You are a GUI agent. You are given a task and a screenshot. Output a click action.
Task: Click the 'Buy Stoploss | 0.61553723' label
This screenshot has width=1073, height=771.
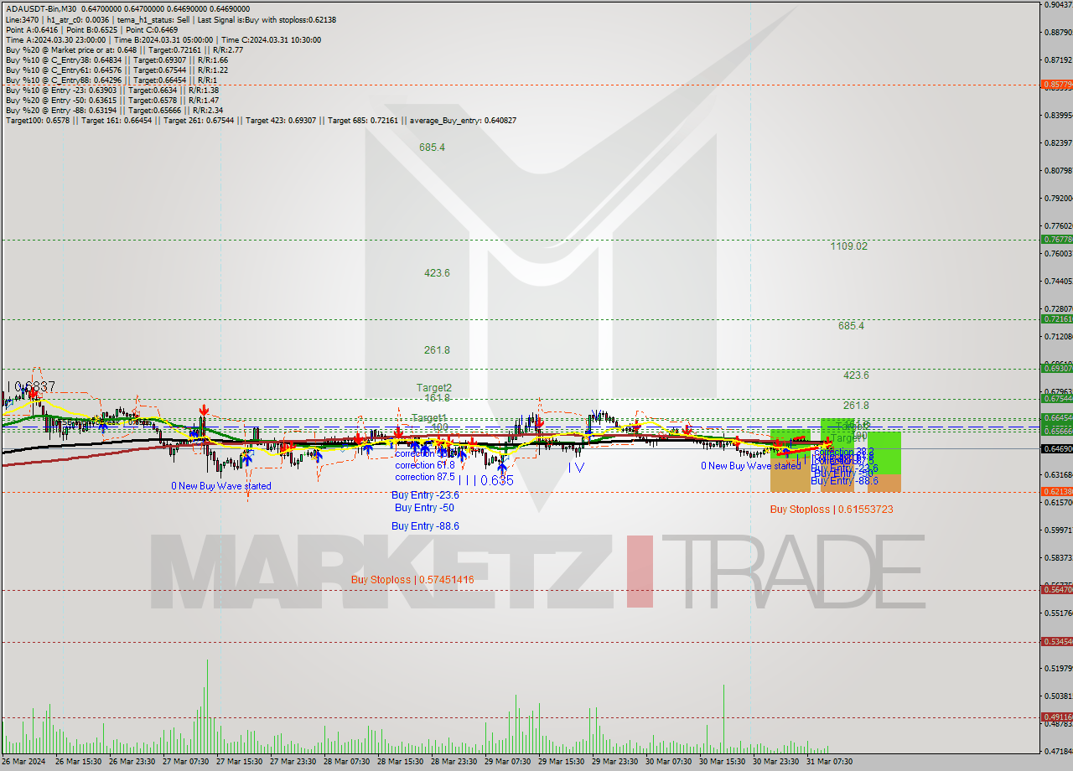point(832,510)
